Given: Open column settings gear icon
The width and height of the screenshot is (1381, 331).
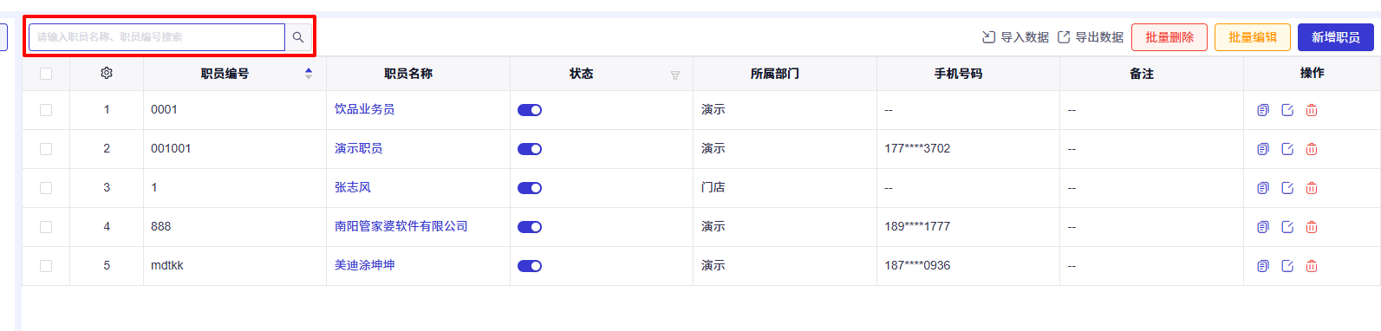Looking at the screenshot, I should pyautogui.click(x=107, y=74).
